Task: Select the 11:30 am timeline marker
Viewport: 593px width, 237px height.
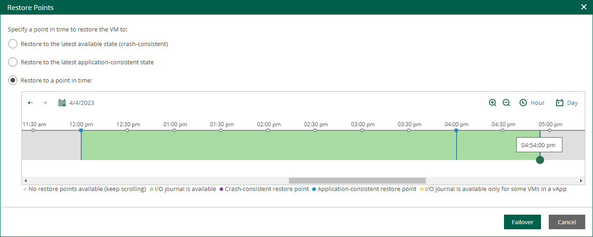Action: click(x=33, y=130)
